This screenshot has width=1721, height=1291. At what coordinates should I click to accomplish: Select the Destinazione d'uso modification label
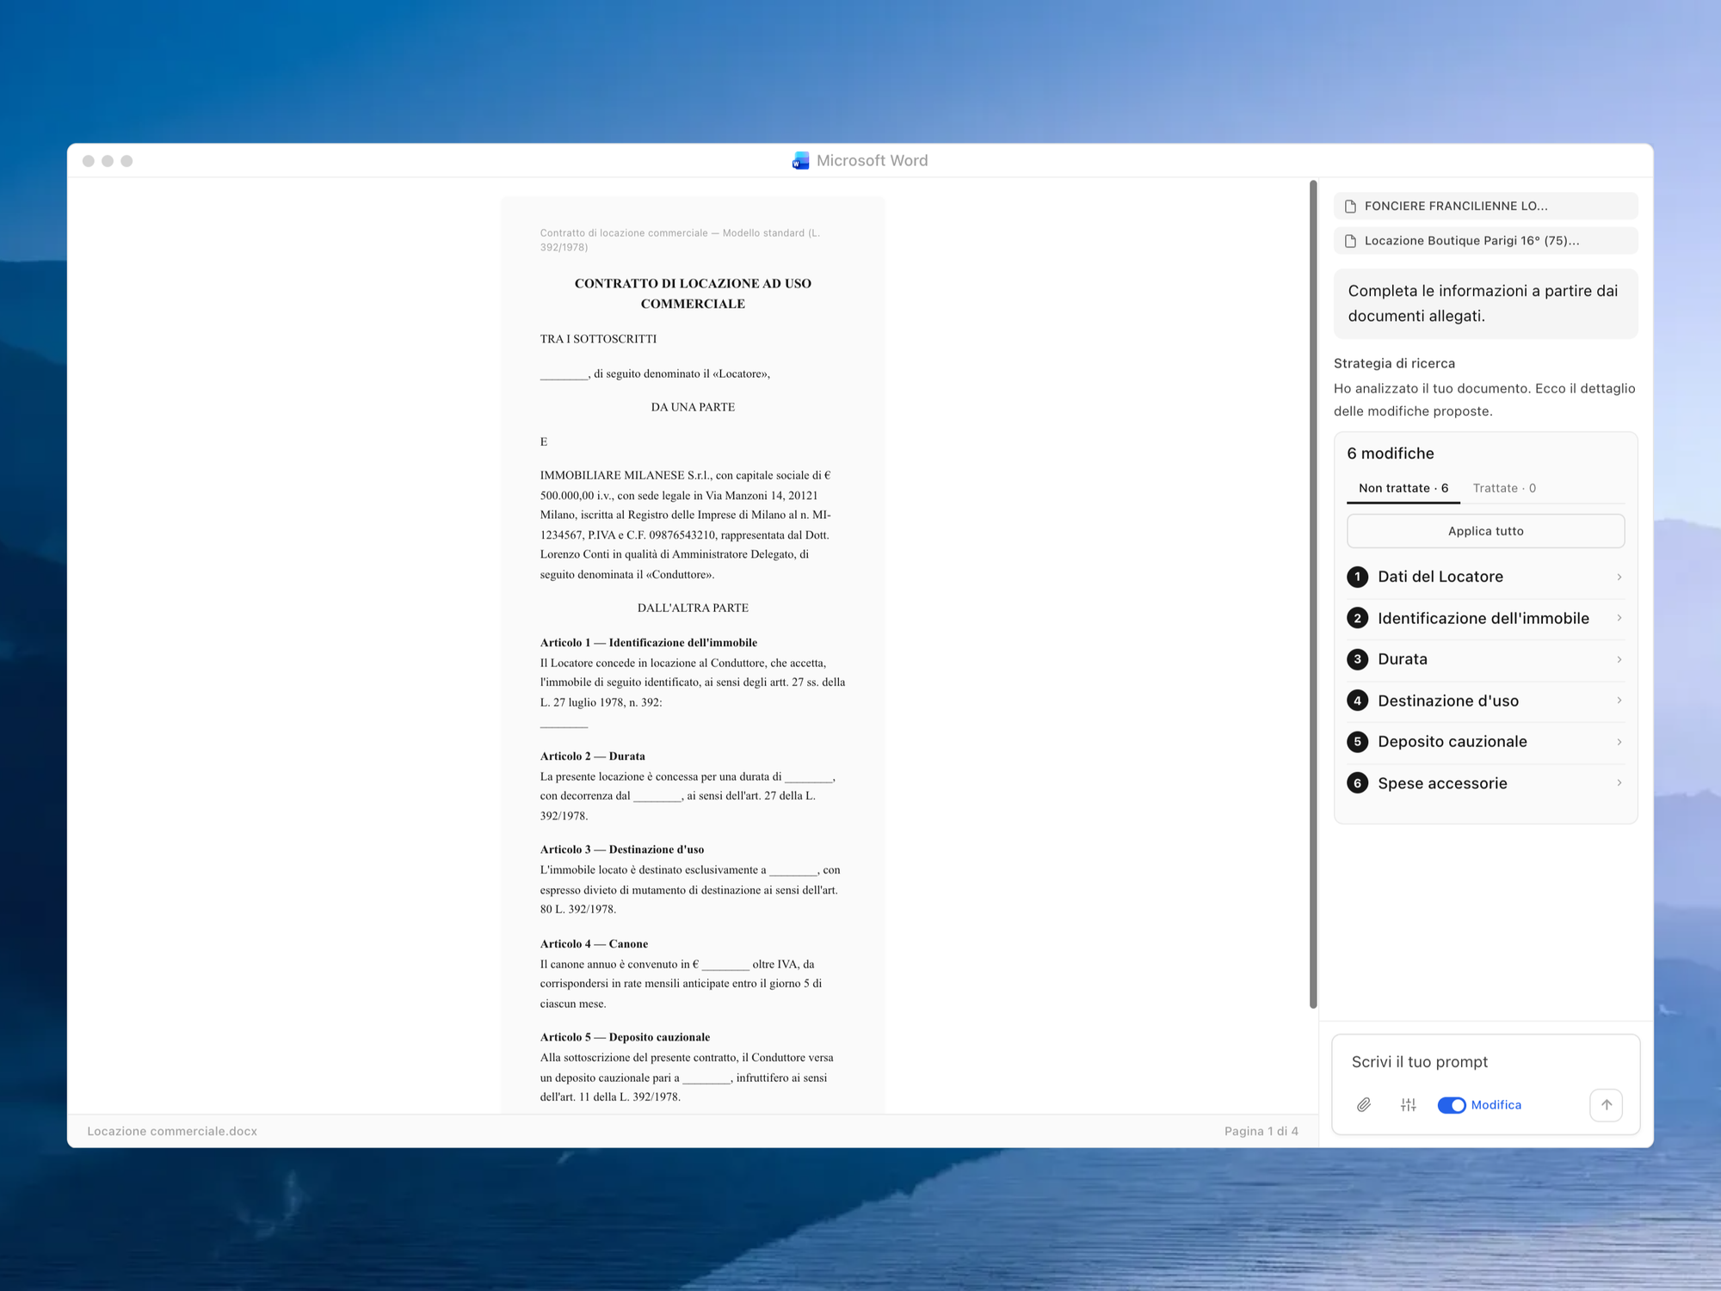pyautogui.click(x=1448, y=701)
